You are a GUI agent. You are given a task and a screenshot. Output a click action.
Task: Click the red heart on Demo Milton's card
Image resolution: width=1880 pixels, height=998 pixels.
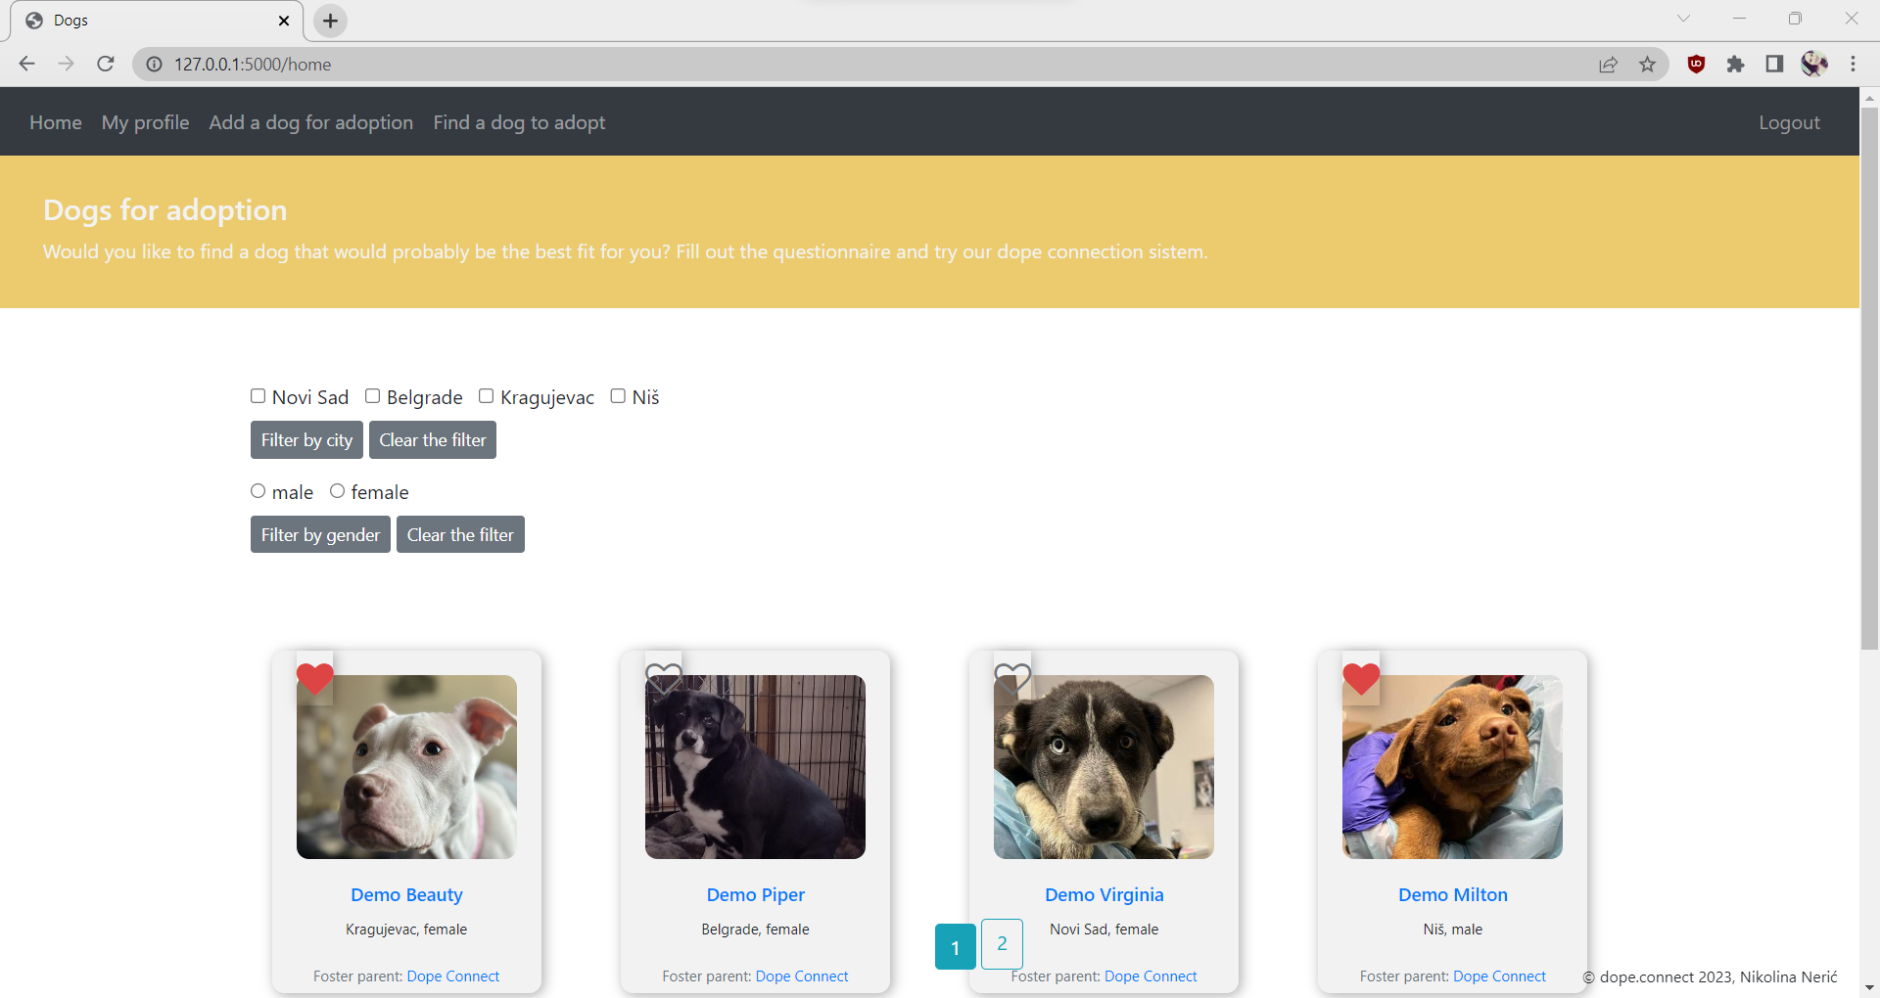(x=1361, y=679)
